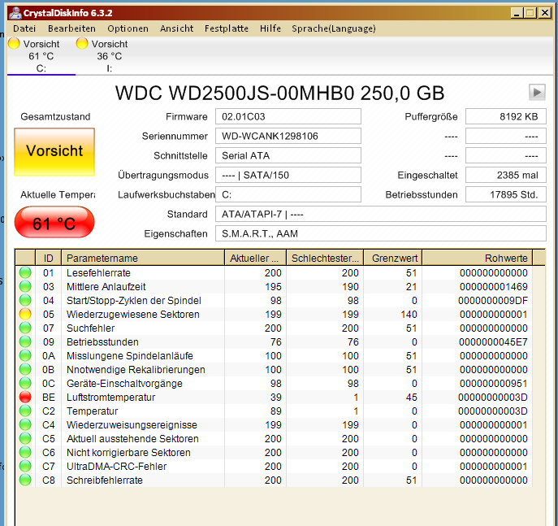Click the red status icon for Luftstromtemperatur
The width and height of the screenshot is (558, 526).
(x=25, y=397)
